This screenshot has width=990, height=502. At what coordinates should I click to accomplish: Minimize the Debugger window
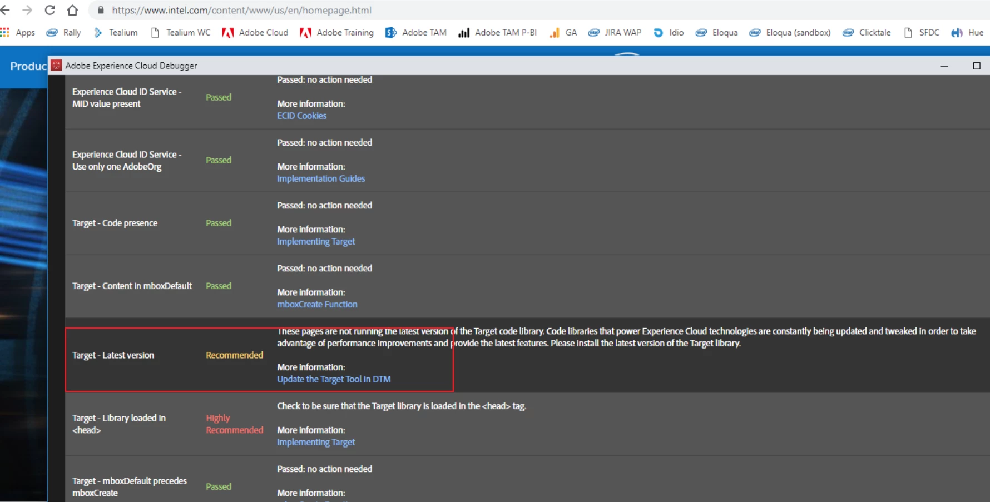tap(944, 66)
